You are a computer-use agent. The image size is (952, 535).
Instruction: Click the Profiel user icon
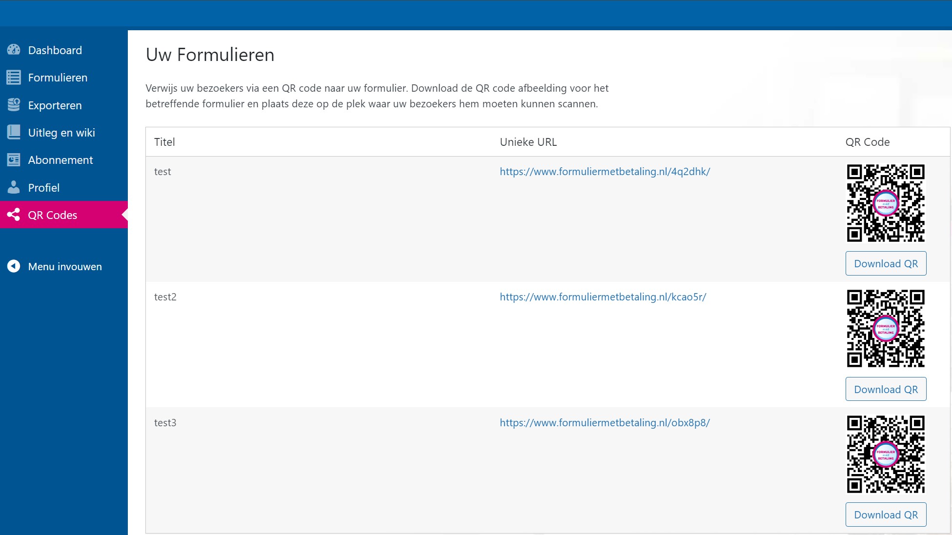14,187
